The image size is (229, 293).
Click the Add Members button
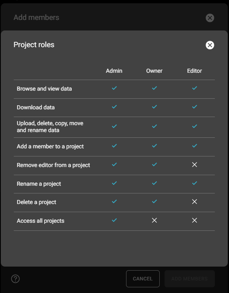coord(190,279)
